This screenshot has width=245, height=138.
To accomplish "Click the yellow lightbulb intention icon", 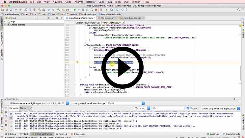I will coord(77,62).
